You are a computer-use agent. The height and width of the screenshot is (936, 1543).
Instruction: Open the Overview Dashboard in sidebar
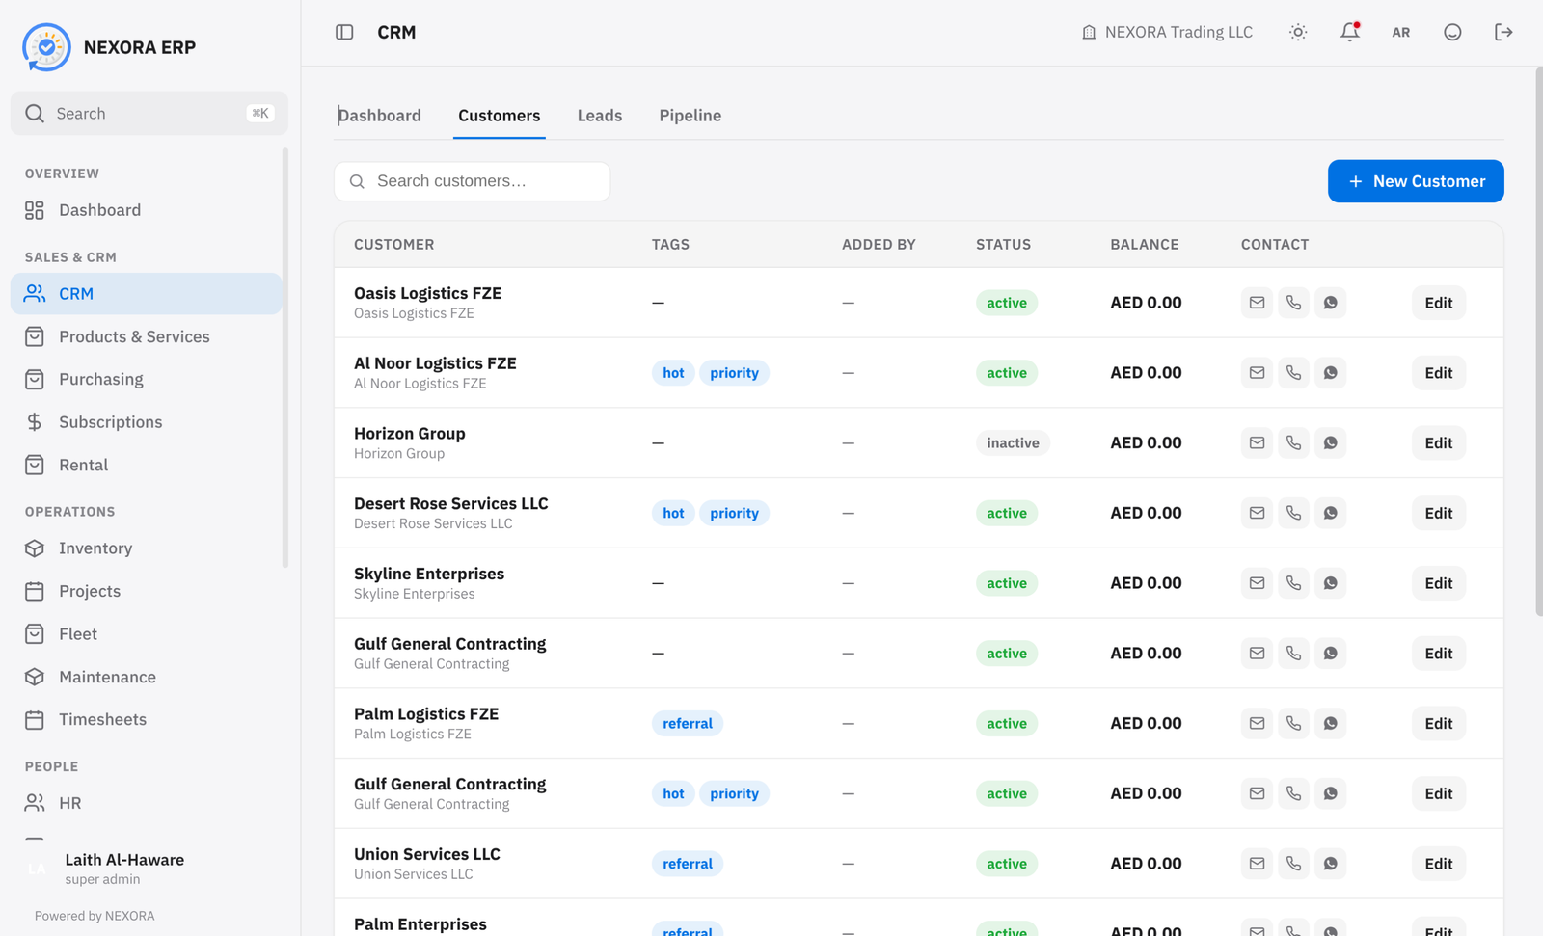[147, 210]
